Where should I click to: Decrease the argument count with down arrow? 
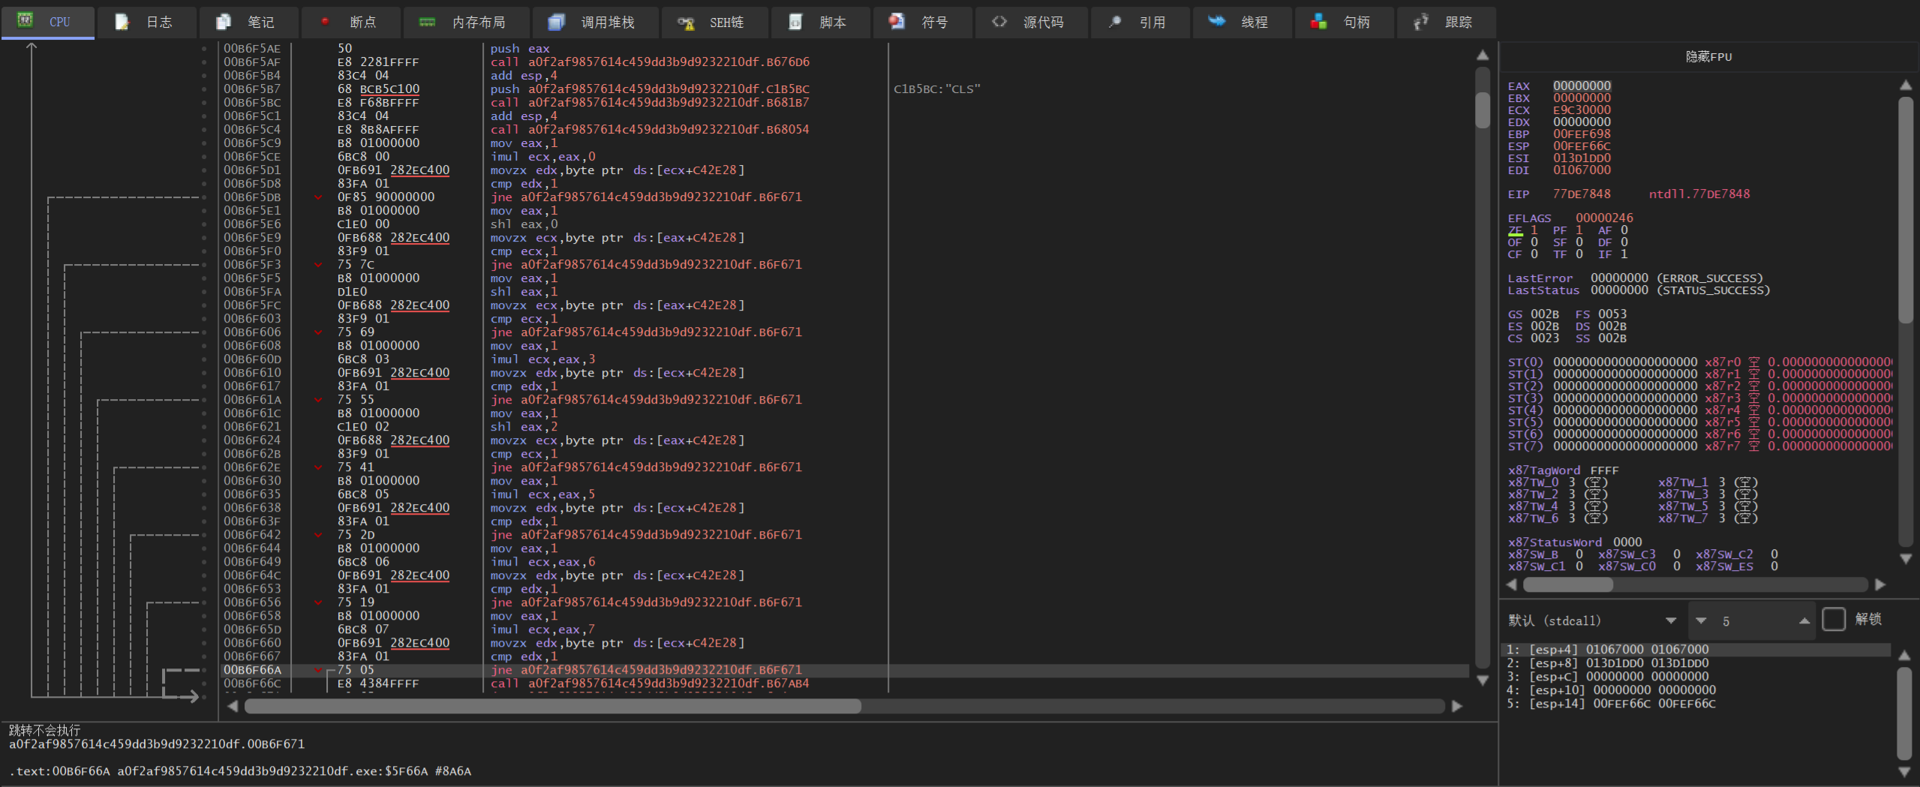(1701, 620)
